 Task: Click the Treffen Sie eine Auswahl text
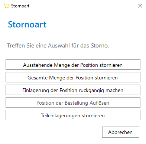point(58,46)
